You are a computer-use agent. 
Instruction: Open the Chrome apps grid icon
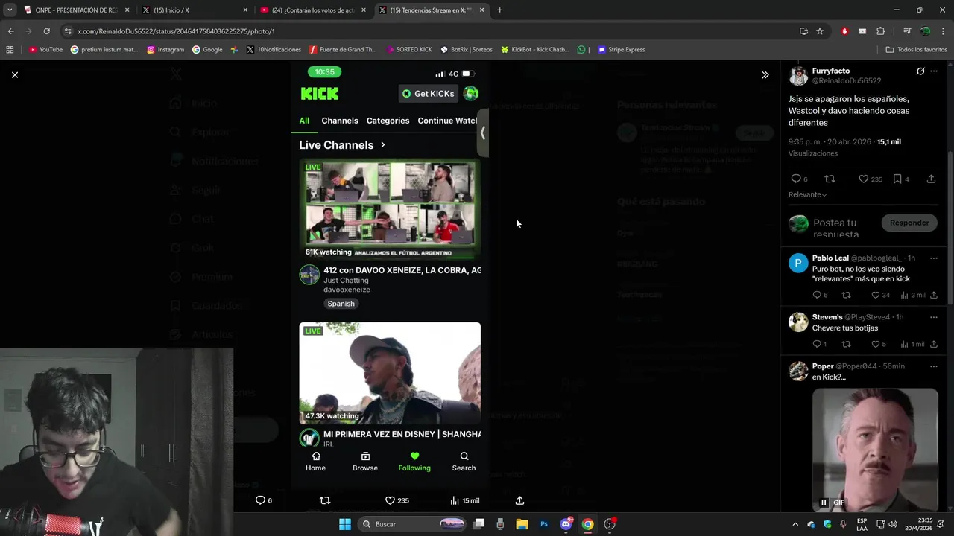point(10,50)
